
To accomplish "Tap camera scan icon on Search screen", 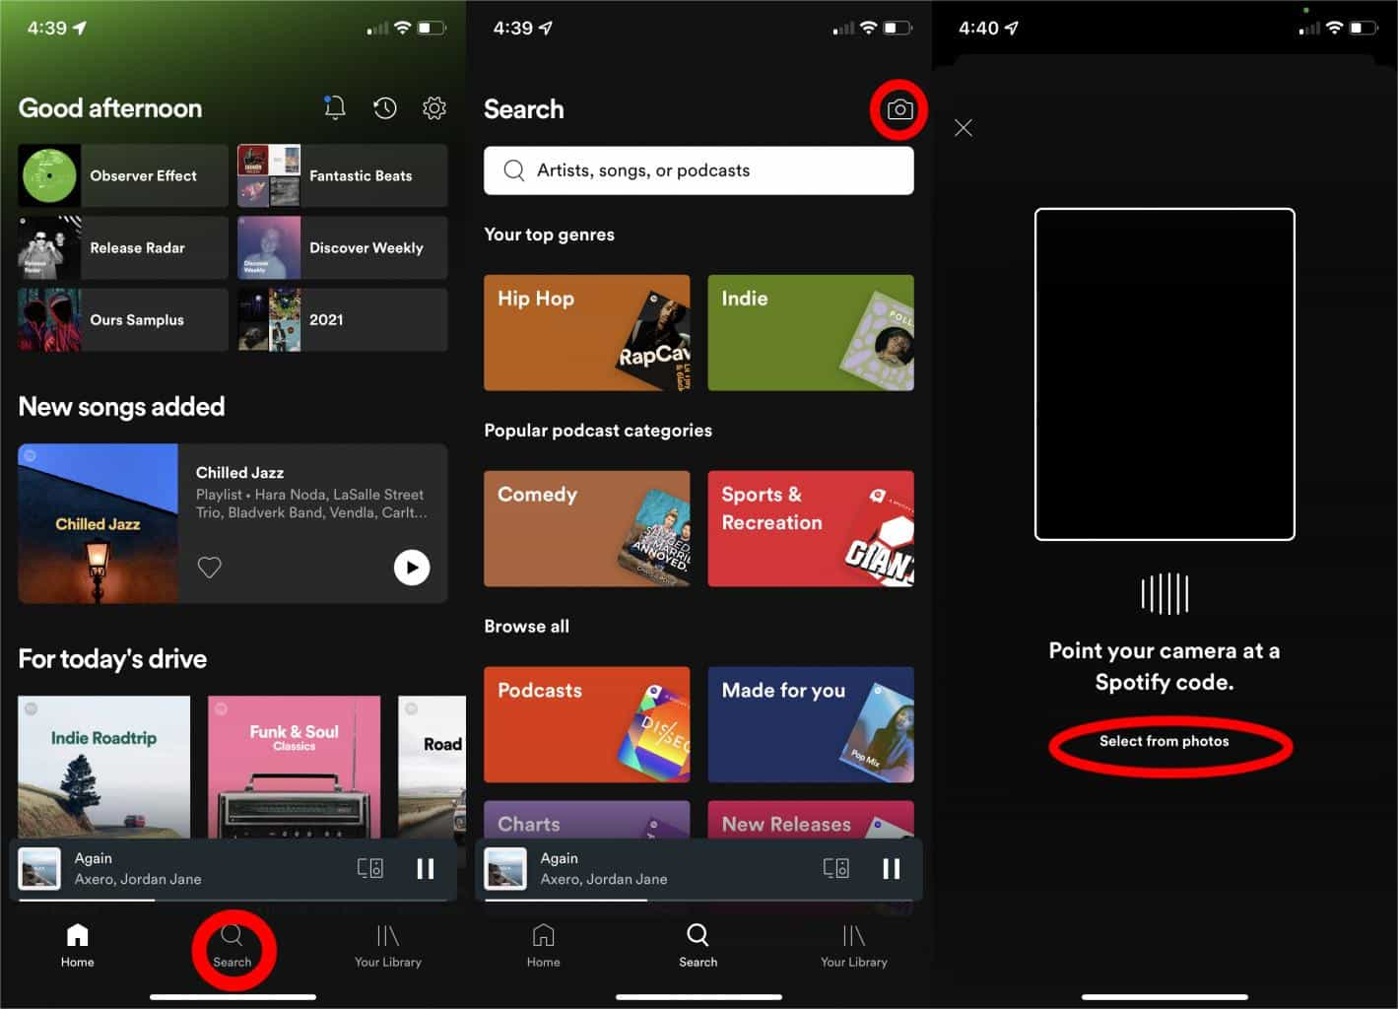I will pos(899,109).
